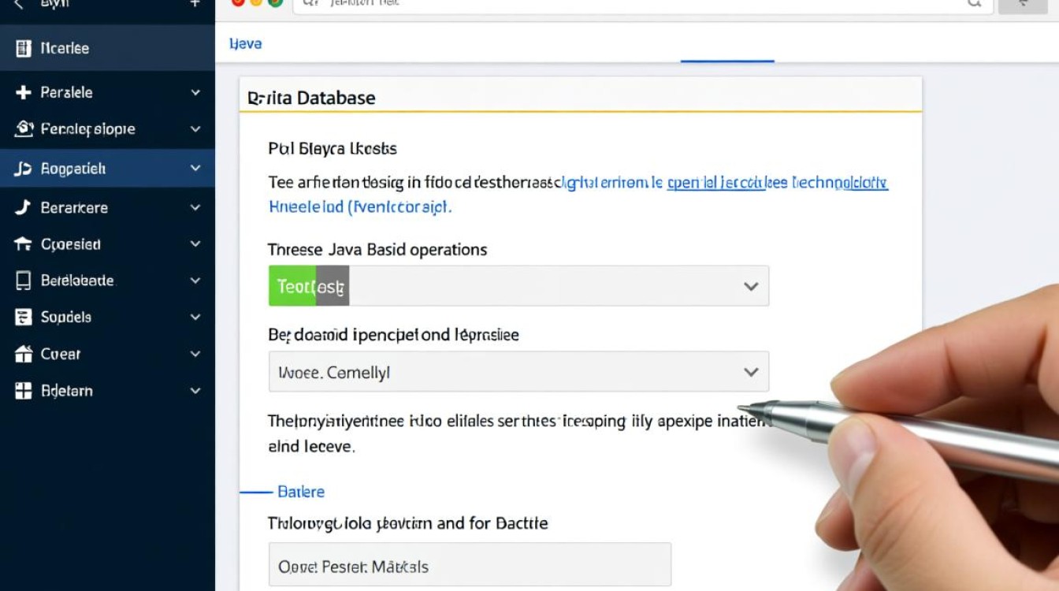Click the Ooeet Pesterl Matkals input field
The height and width of the screenshot is (591, 1059).
click(470, 566)
